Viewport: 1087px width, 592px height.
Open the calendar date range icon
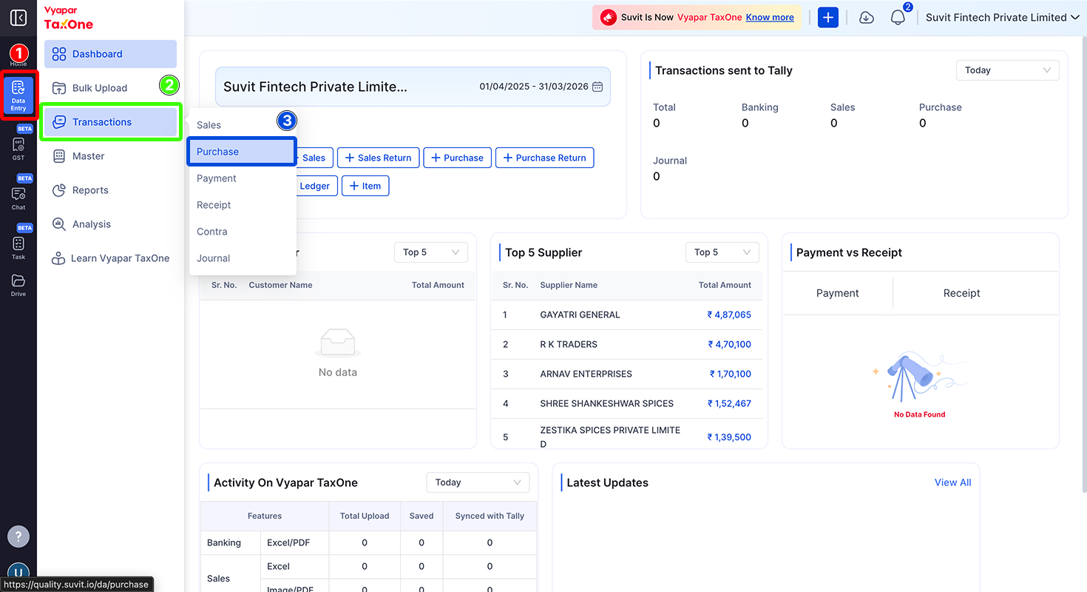click(597, 87)
